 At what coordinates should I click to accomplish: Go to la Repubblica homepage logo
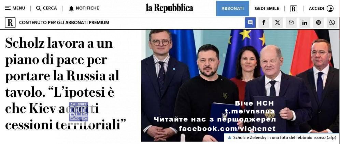click(x=169, y=8)
